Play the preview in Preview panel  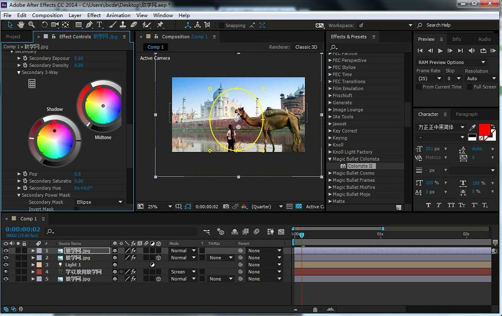(x=441, y=51)
